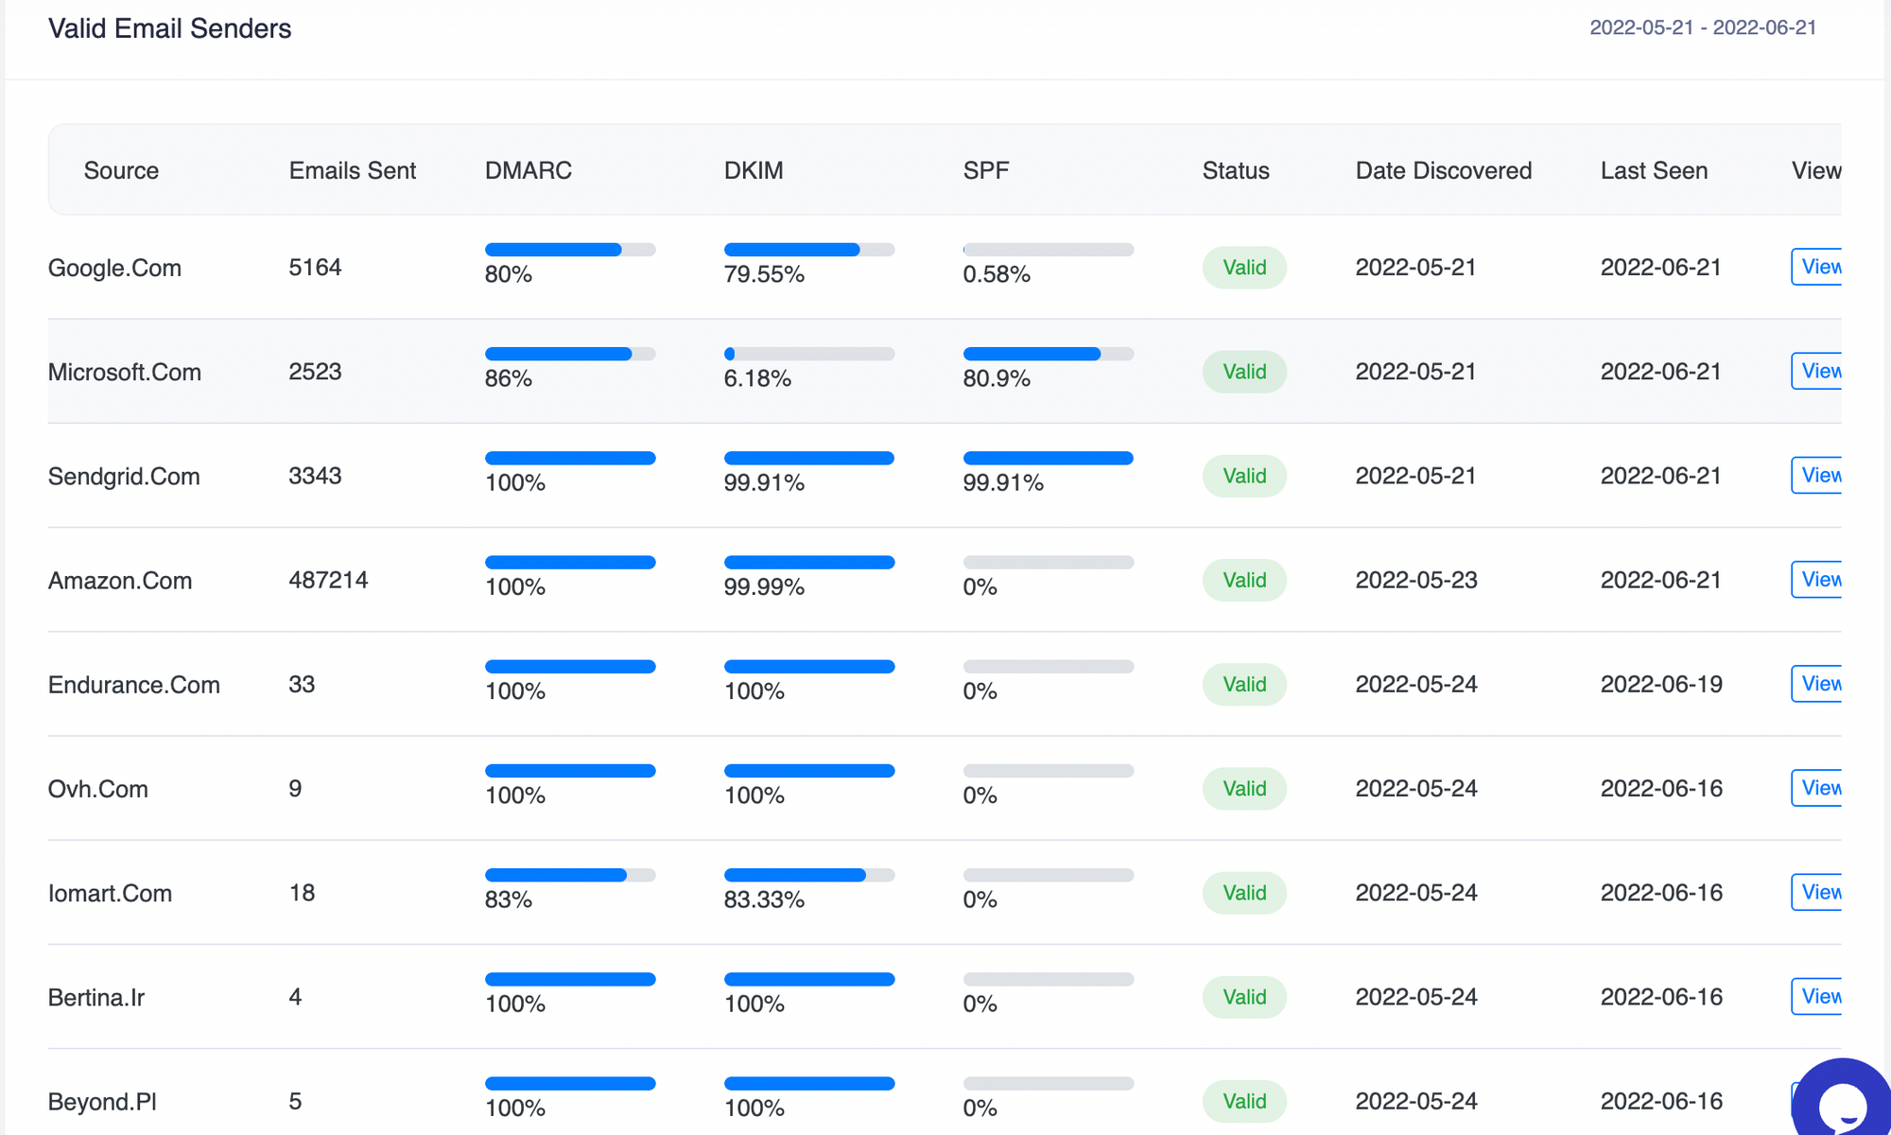Screen dimensions: 1891x1135
Task: Click Valid status badge for Beyond.Pl
Action: coord(1243,1101)
